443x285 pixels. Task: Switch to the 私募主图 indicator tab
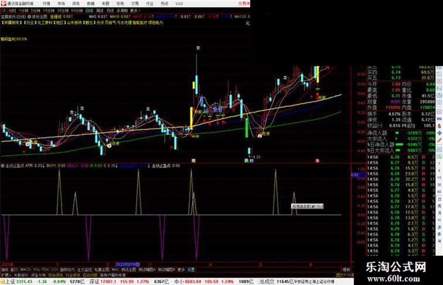pyautogui.click(x=102, y=270)
